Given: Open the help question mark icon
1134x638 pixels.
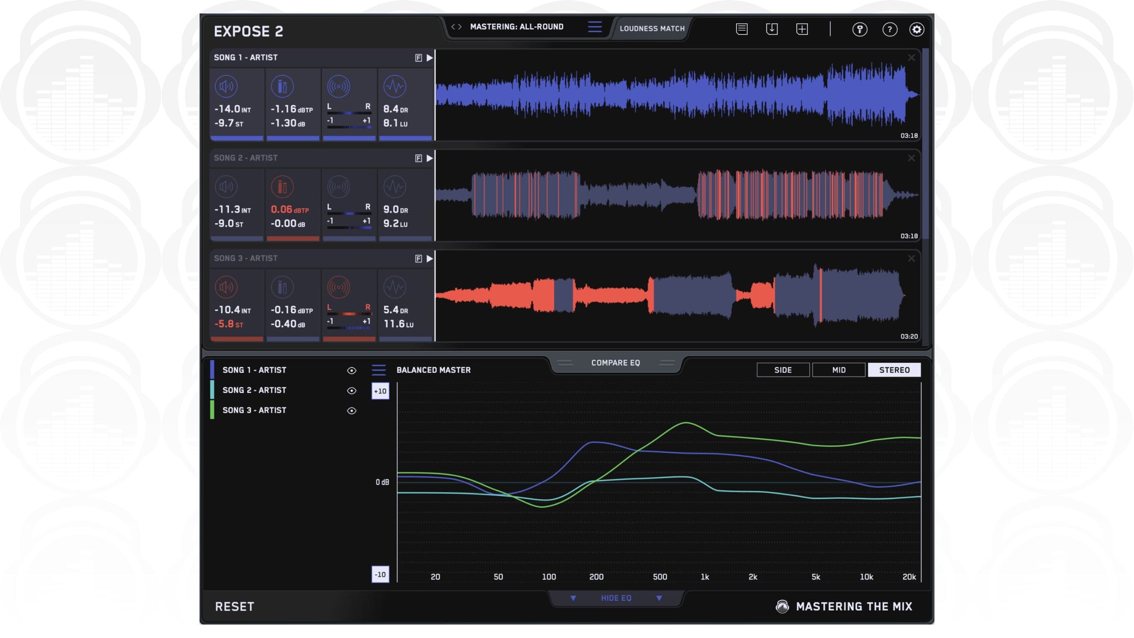Looking at the screenshot, I should pyautogui.click(x=890, y=29).
